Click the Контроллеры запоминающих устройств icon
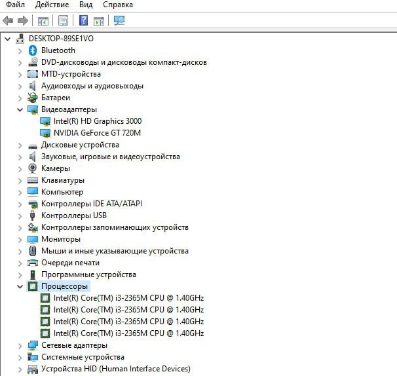This screenshot has height=376, width=397. (33, 227)
